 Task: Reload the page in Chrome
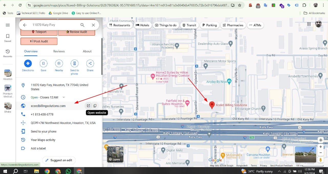tap(20, 5)
